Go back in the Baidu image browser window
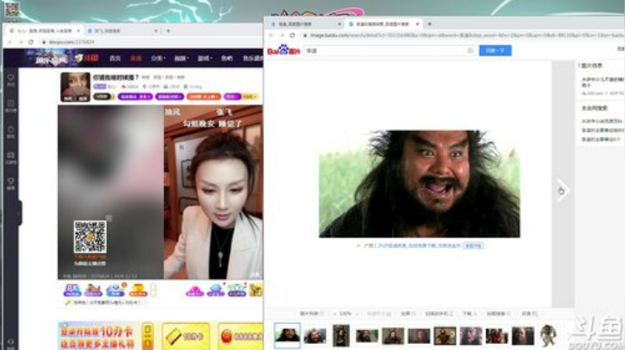The image size is (625, 350). (x=272, y=36)
